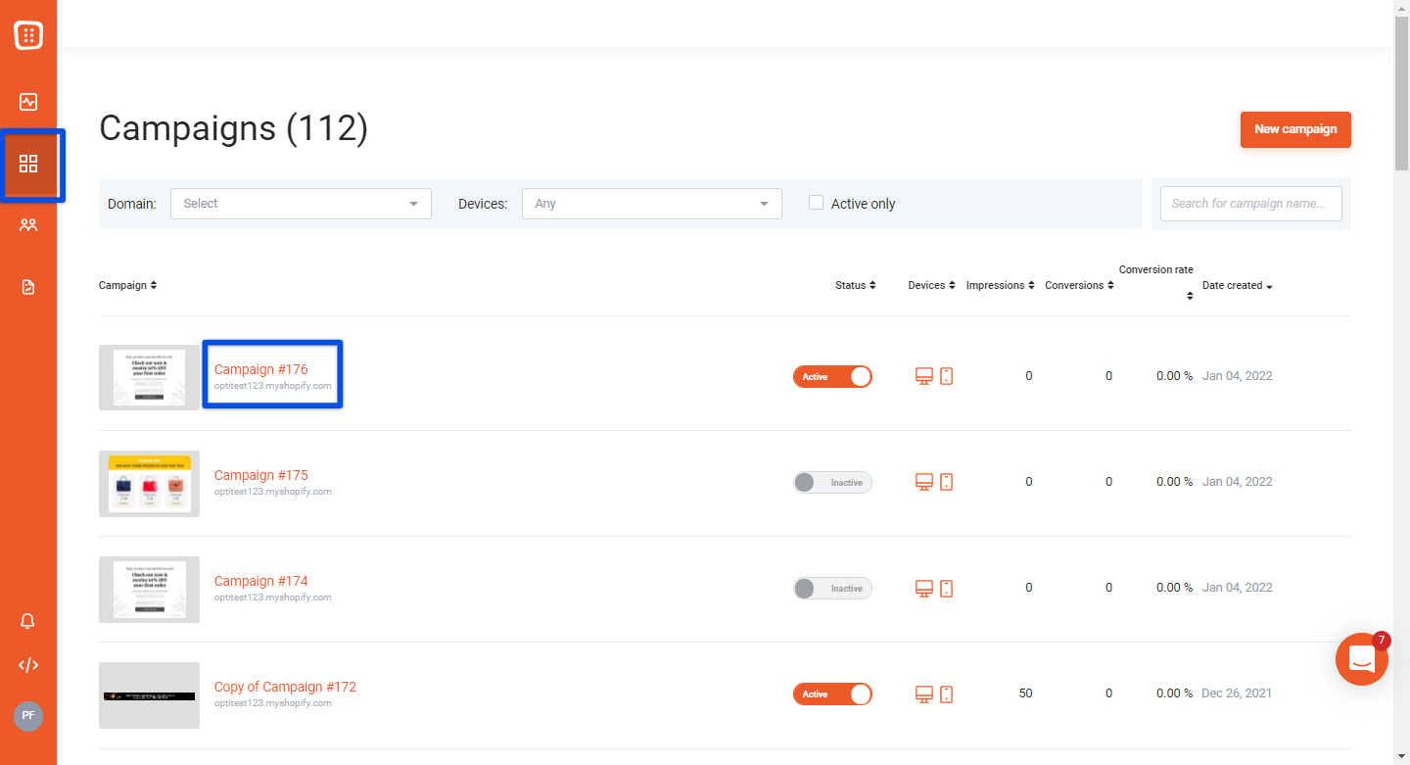Click the search for campaign name field

point(1251,204)
